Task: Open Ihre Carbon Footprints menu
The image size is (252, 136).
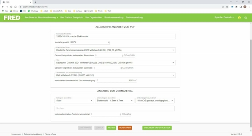Action: pyautogui.click(x=72, y=18)
